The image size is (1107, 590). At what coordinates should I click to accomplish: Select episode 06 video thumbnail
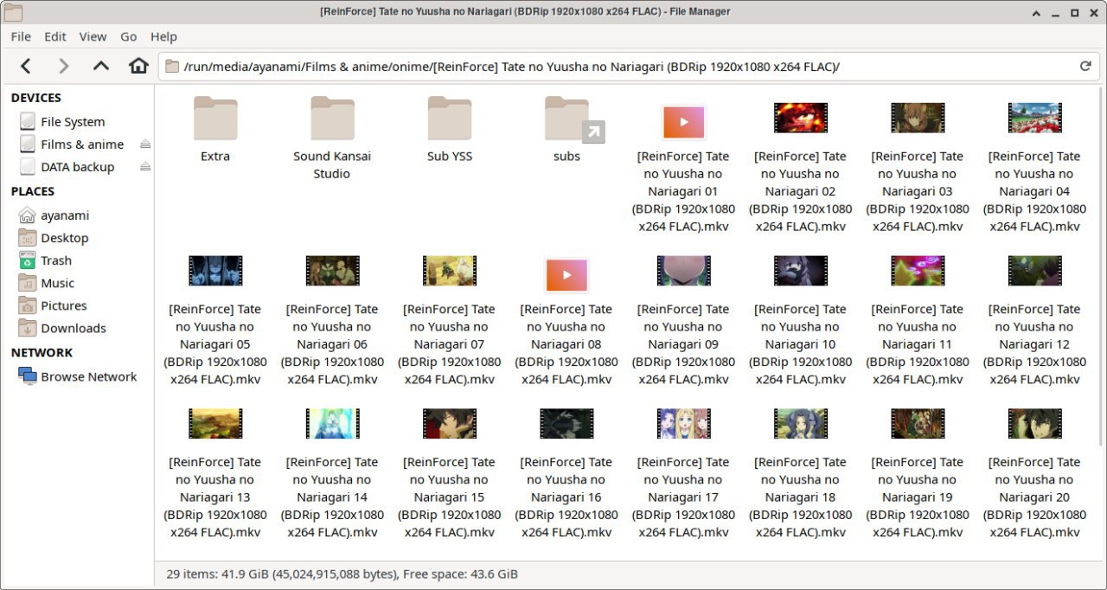click(332, 271)
